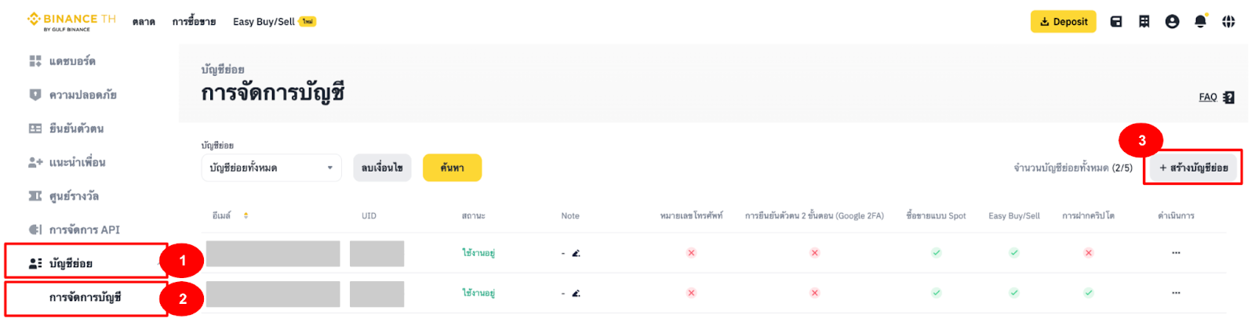Open the language globe icon
The image size is (1255, 329).
click(1228, 22)
